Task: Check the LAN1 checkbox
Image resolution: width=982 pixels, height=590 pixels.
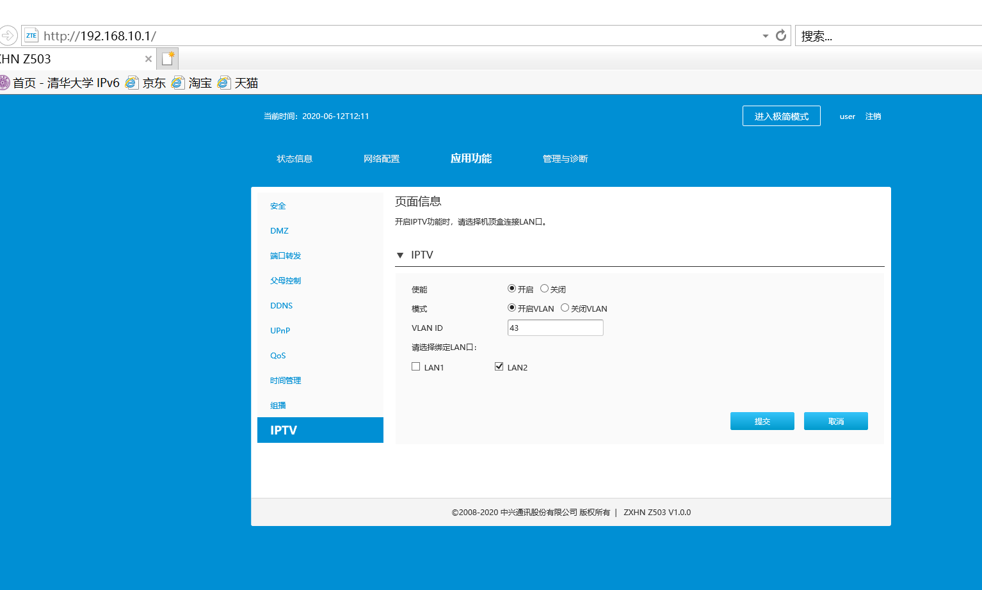Action: click(x=416, y=367)
